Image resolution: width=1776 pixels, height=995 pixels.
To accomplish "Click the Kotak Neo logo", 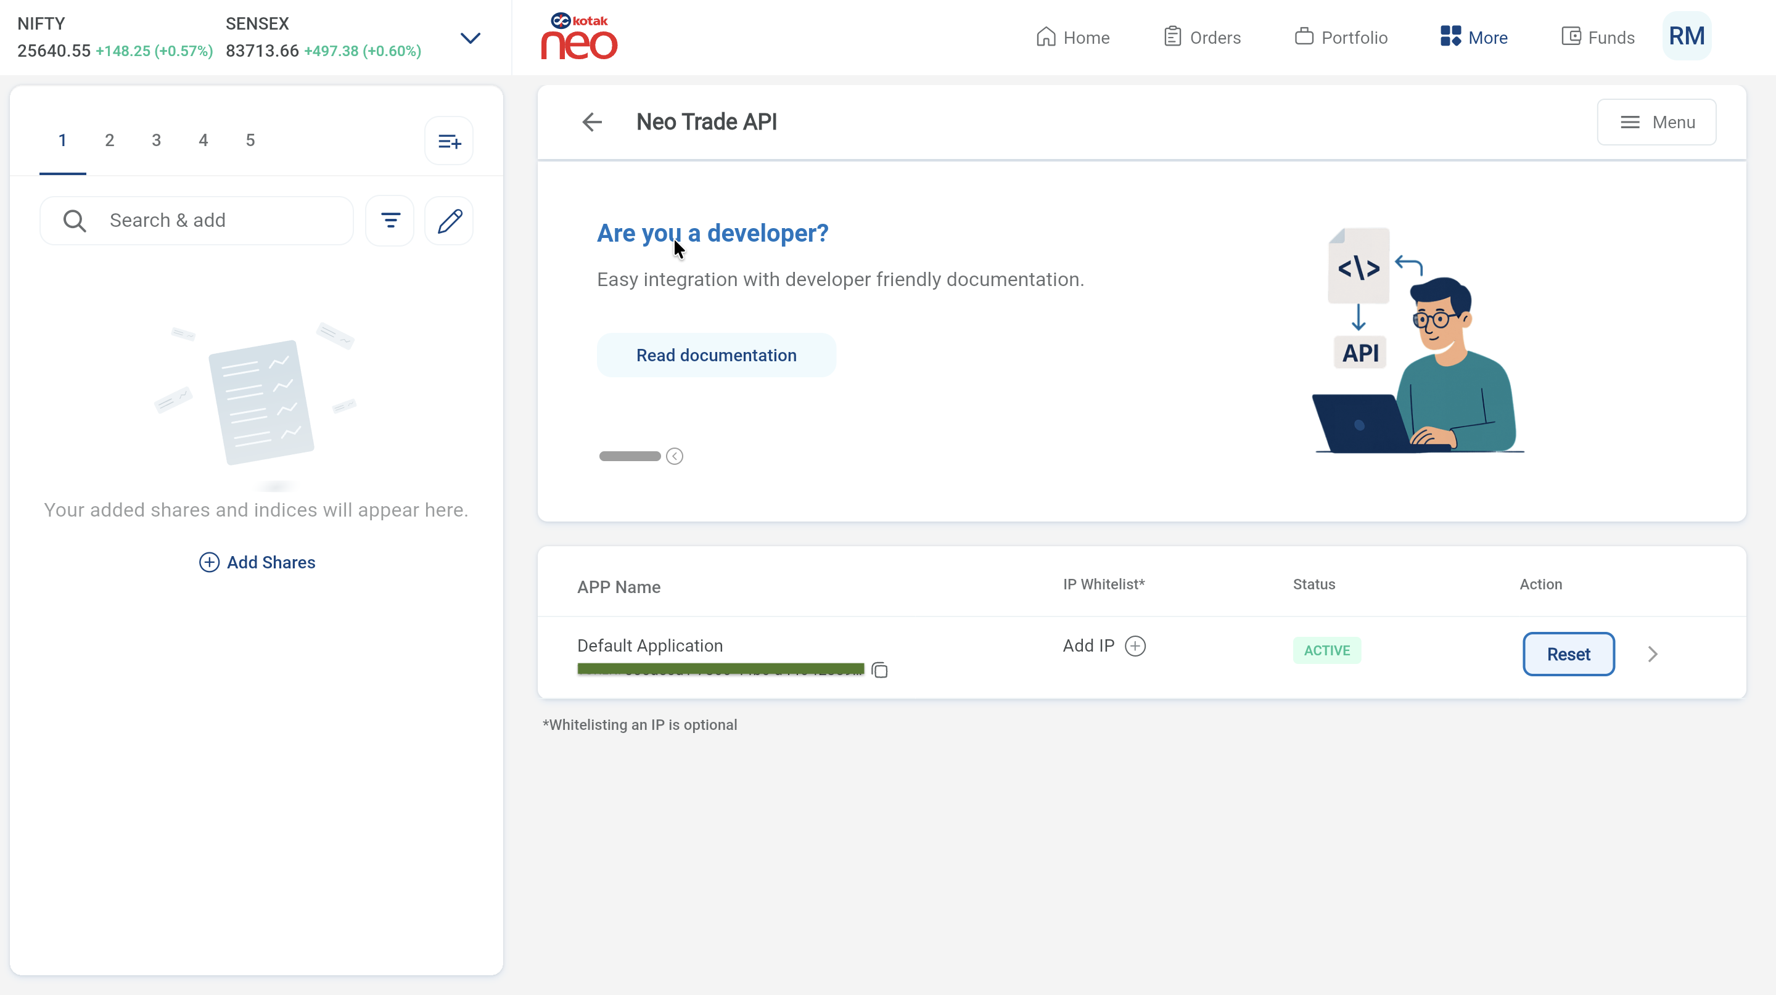I will coord(579,37).
